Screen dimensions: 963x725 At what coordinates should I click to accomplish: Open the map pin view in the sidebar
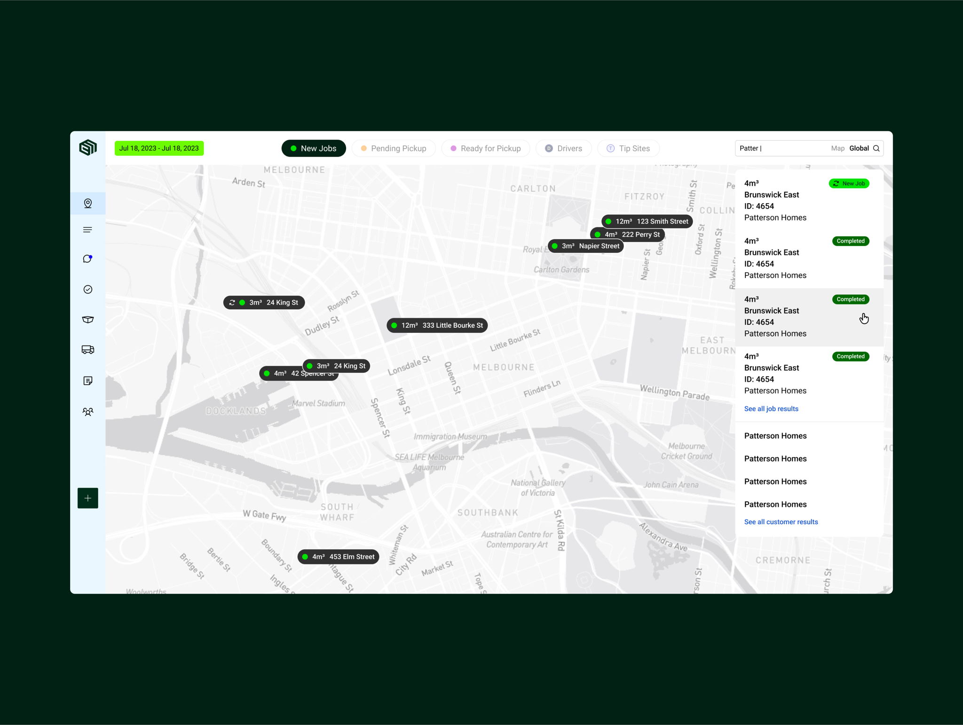point(88,204)
